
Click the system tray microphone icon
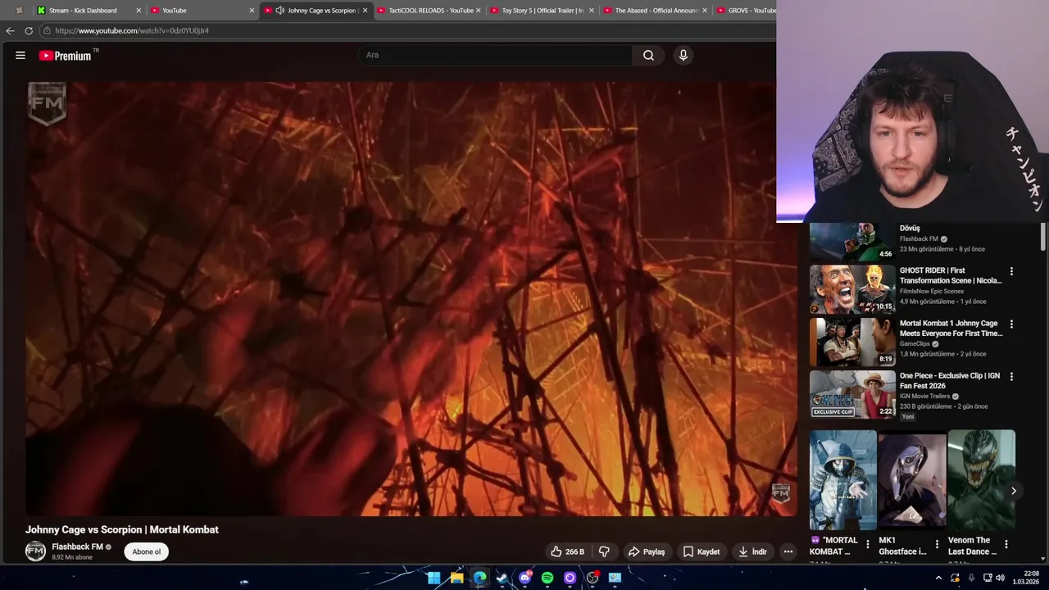(x=971, y=578)
